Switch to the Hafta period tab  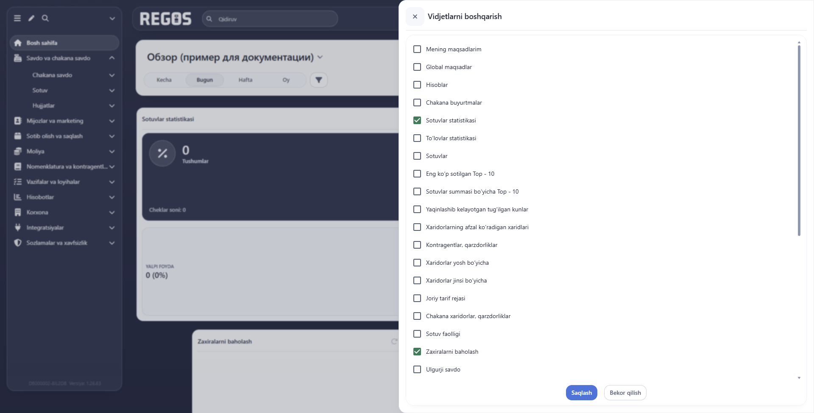point(245,80)
